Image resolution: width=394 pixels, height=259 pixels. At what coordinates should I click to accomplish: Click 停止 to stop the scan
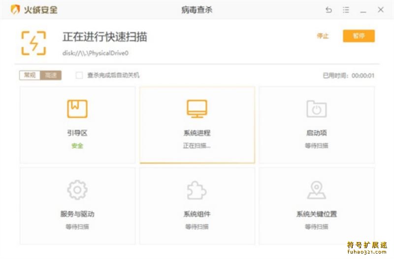click(323, 36)
